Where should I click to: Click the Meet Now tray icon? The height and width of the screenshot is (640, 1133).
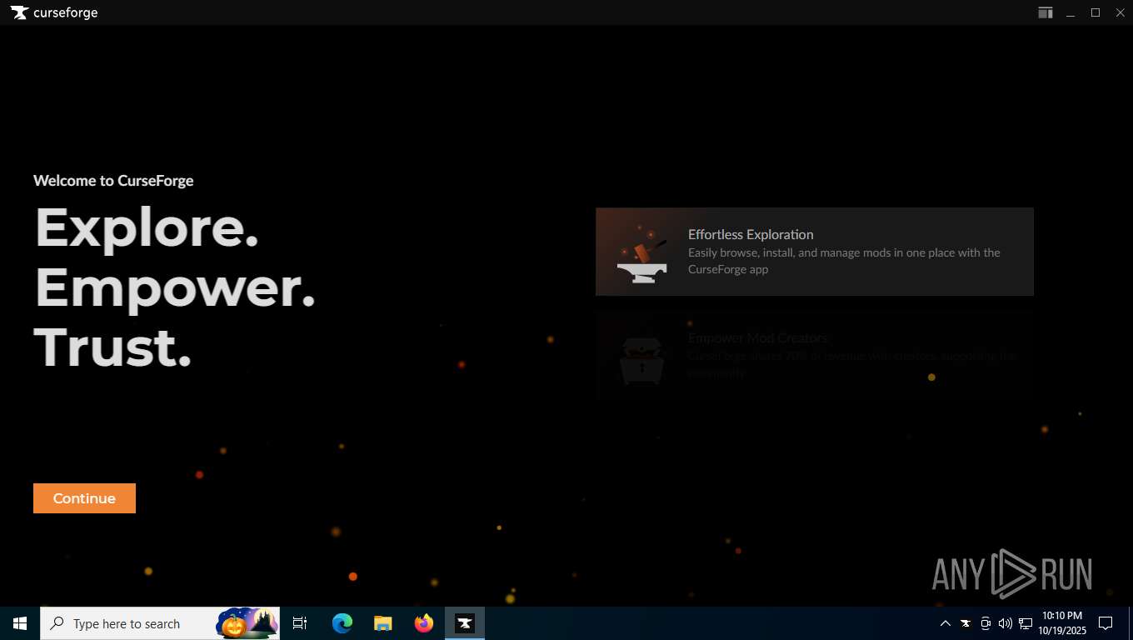pos(986,623)
